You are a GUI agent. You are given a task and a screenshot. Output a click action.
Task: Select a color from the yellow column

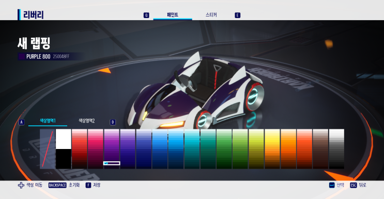click(272, 149)
